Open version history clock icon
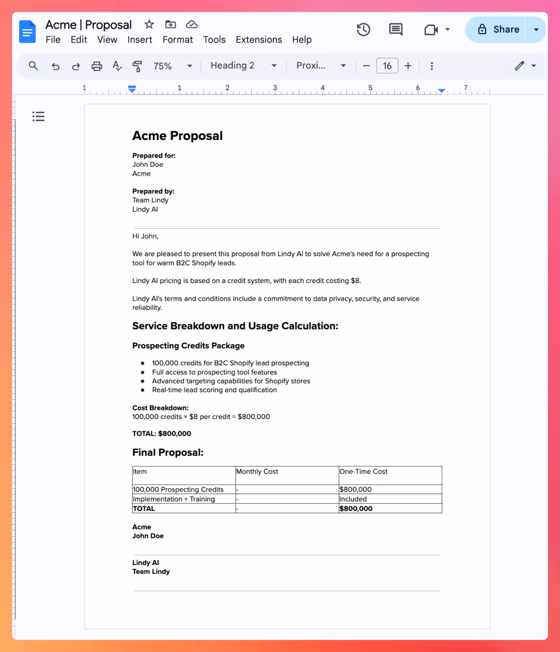This screenshot has width=560, height=652. [x=363, y=29]
